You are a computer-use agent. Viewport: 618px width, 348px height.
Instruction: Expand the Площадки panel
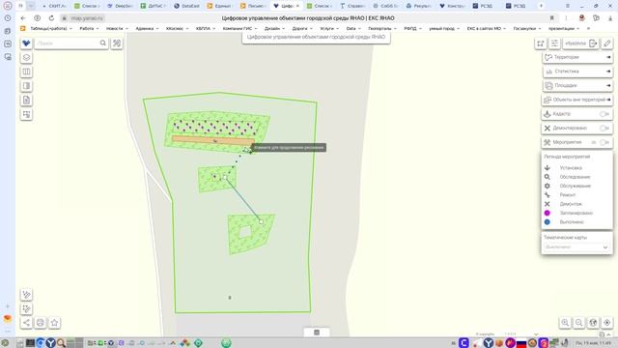click(x=577, y=86)
